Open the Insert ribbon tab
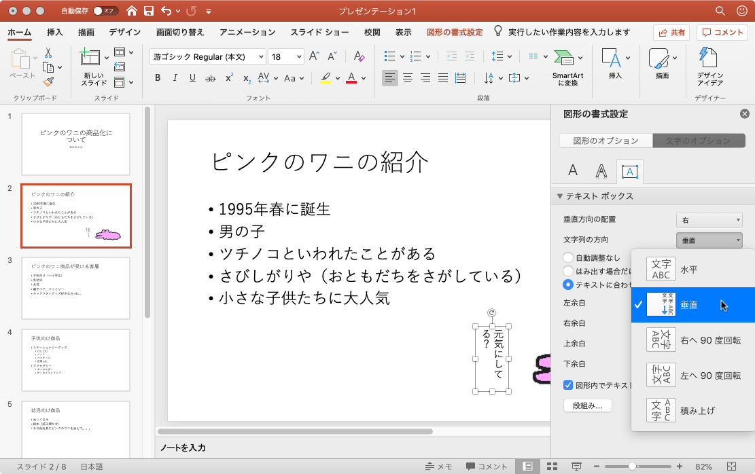This screenshot has height=474, width=755. tap(55, 32)
